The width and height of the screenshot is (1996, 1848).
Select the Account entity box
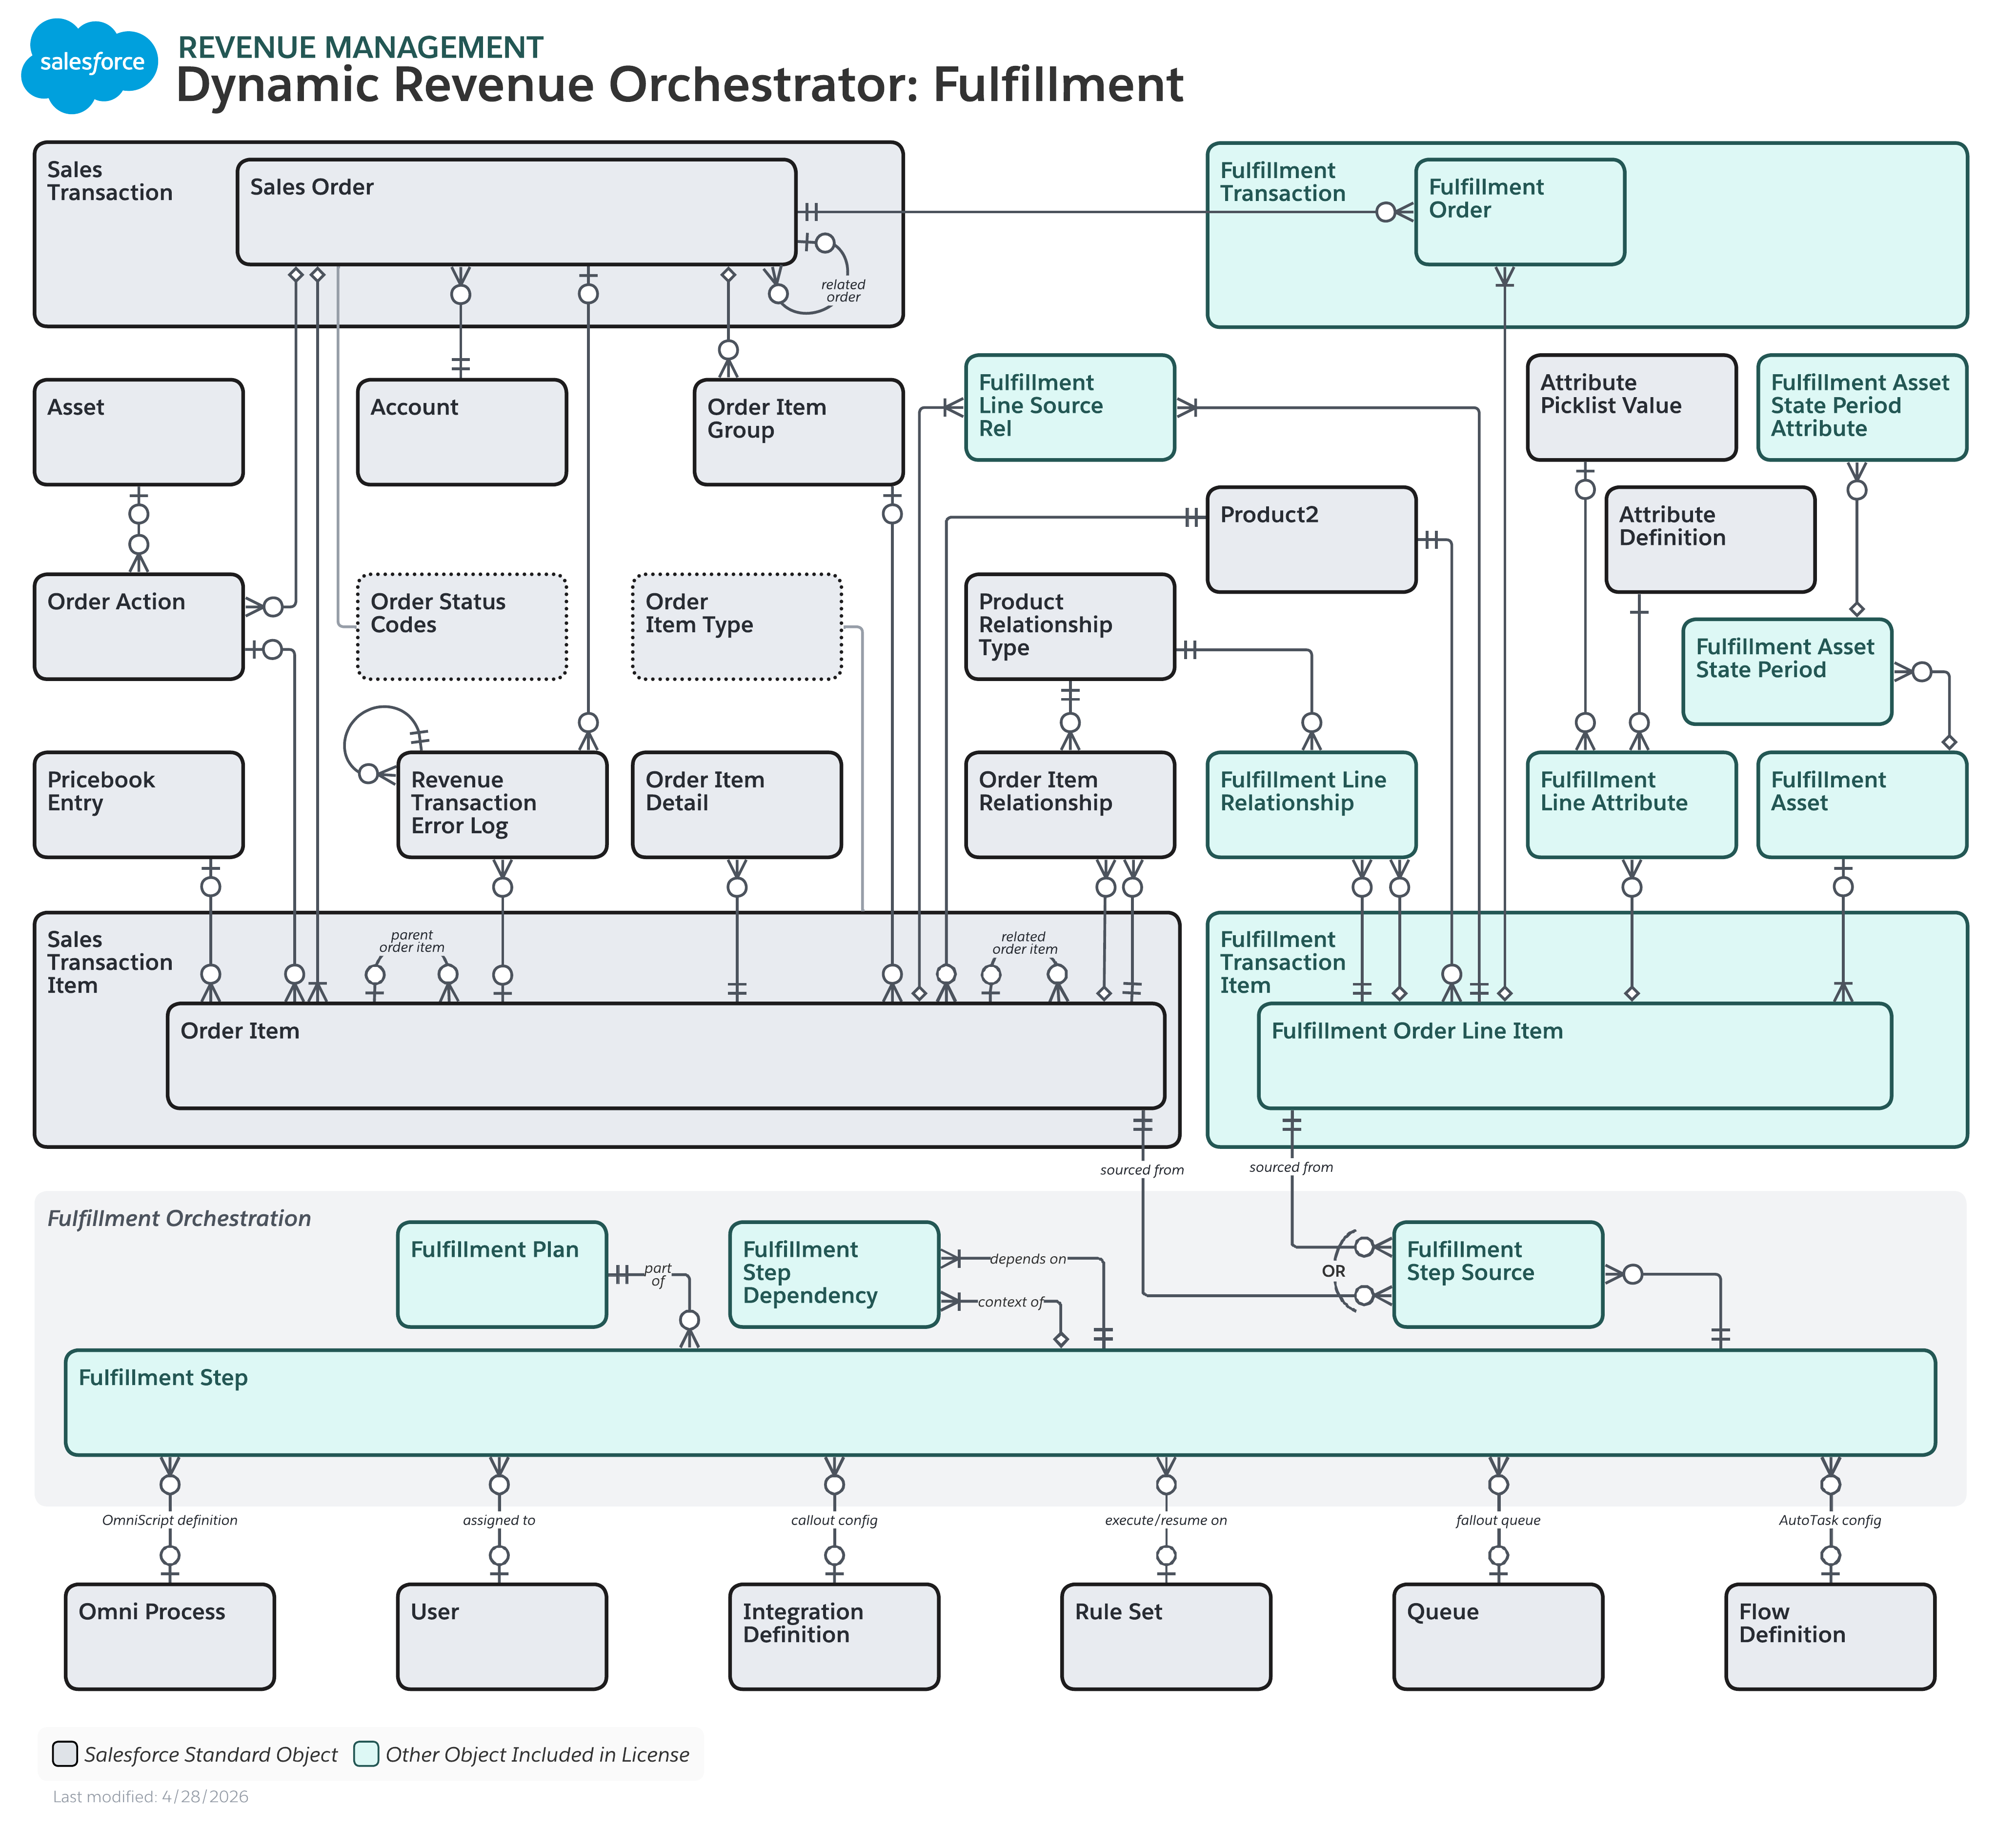coord(462,432)
